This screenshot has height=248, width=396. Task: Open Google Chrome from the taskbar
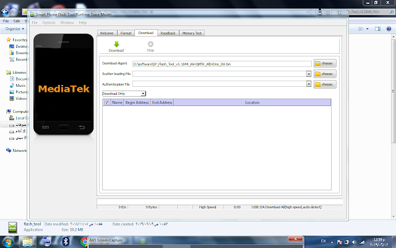click(x=84, y=242)
